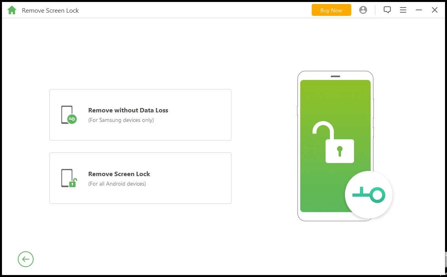Click the Buy Now button
This screenshot has width=447, height=277.
click(331, 10)
